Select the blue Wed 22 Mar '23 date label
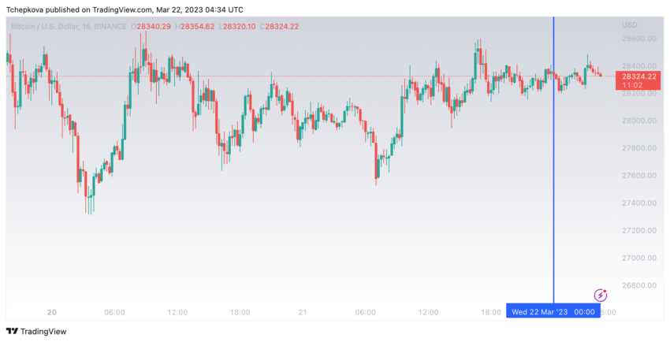 pos(553,312)
